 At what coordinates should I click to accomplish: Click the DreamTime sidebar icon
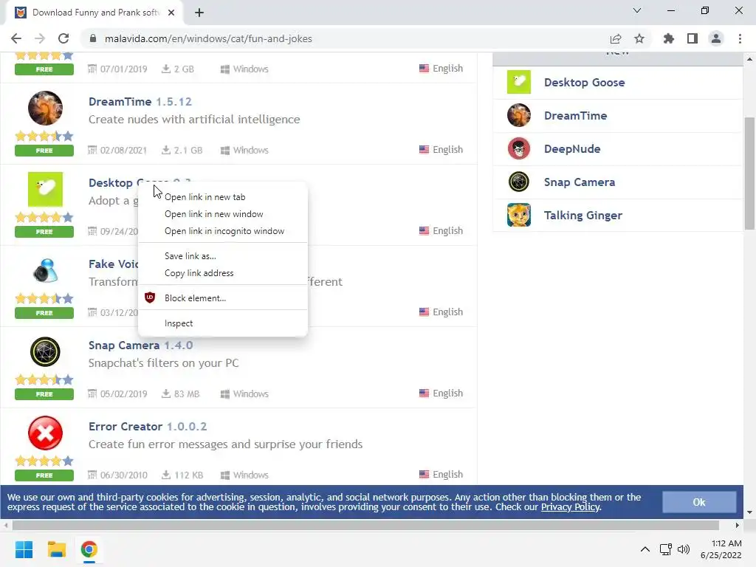(519, 116)
